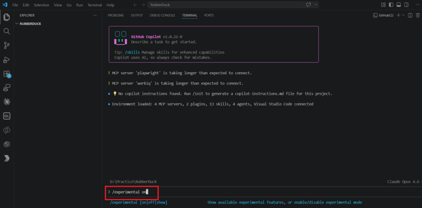This screenshot has height=208, width=422.
Task: Create a new terminal with plus button
Action: [x=398, y=15]
